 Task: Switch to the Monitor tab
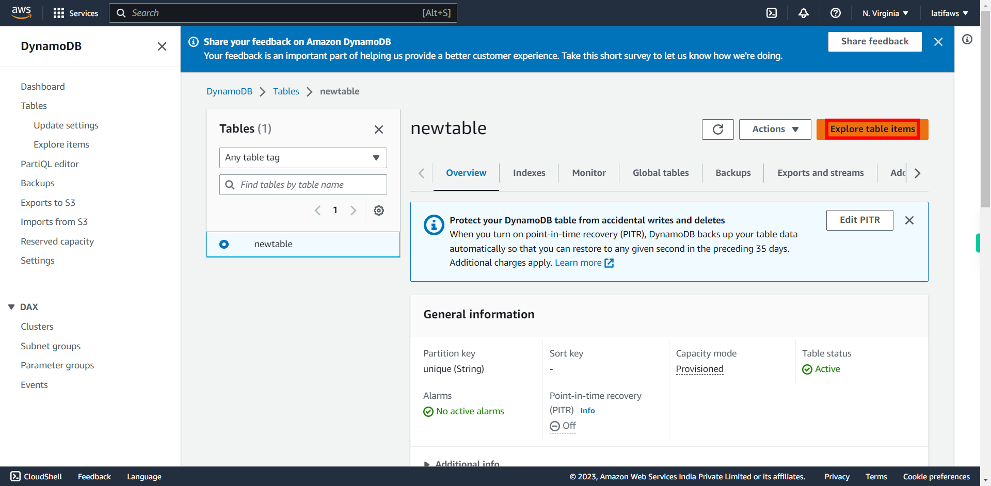(589, 173)
